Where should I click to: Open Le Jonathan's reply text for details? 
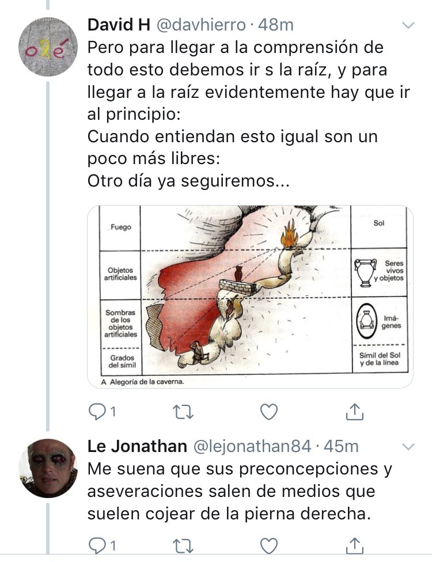(240, 491)
